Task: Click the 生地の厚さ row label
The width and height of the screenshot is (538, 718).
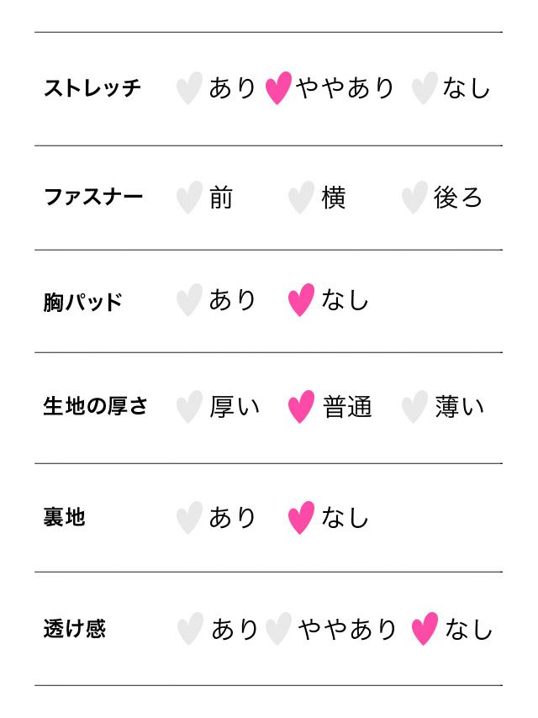Action: [96, 407]
